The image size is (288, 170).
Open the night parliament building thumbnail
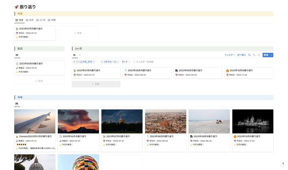[253, 122]
